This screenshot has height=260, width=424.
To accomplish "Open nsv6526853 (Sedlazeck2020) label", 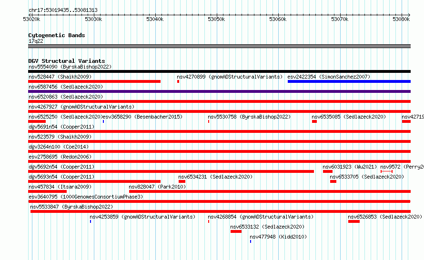I will tap(385, 217).
